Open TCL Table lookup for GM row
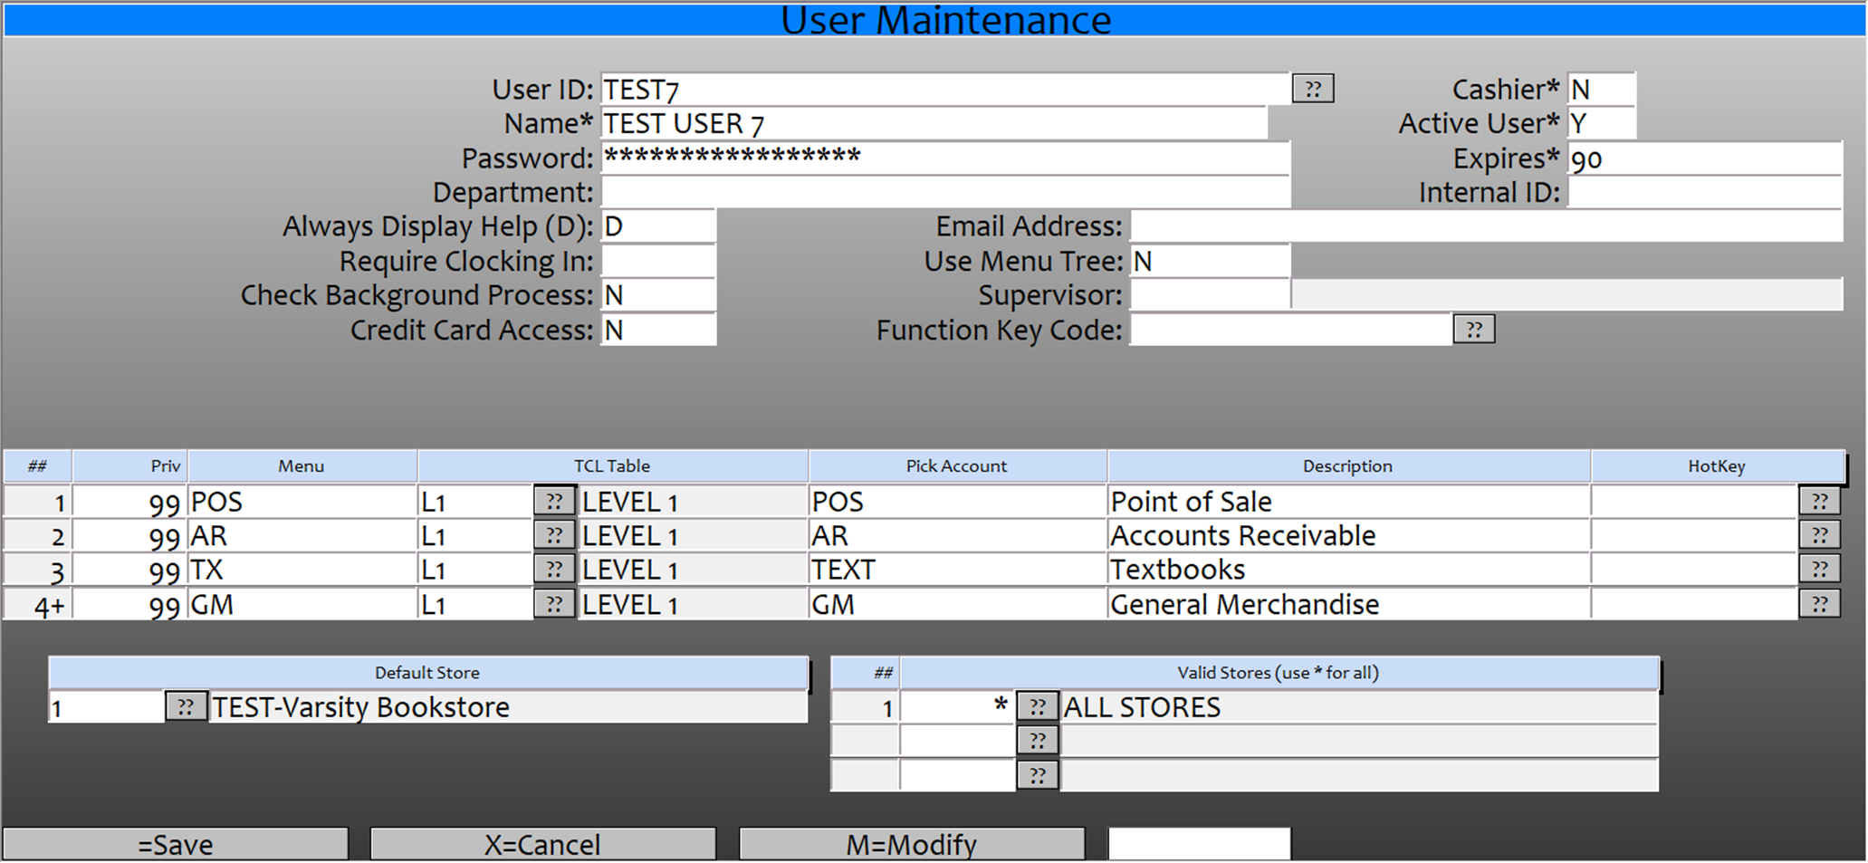Image resolution: width=1868 pixels, height=863 pixels. tap(554, 604)
